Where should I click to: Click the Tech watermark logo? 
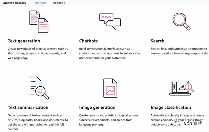click(x=187, y=123)
